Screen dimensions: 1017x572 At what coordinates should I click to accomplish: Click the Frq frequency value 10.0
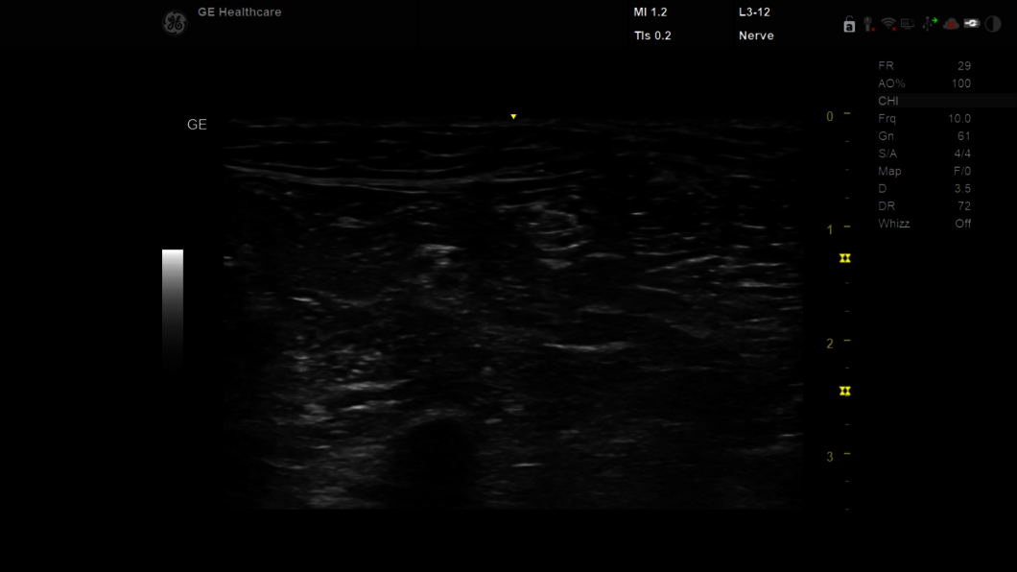coord(959,119)
